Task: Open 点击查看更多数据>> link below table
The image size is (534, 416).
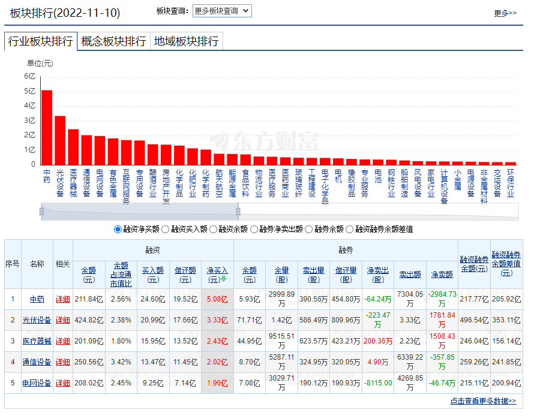Action: tap(483, 401)
